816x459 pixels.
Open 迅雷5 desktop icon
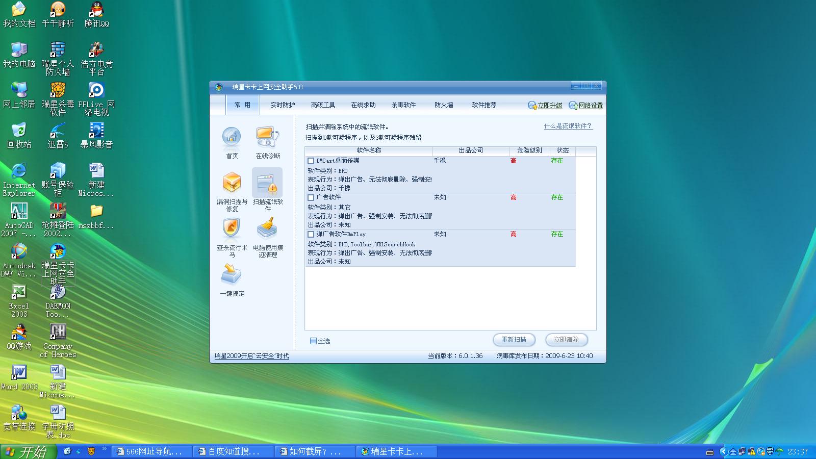[x=58, y=135]
